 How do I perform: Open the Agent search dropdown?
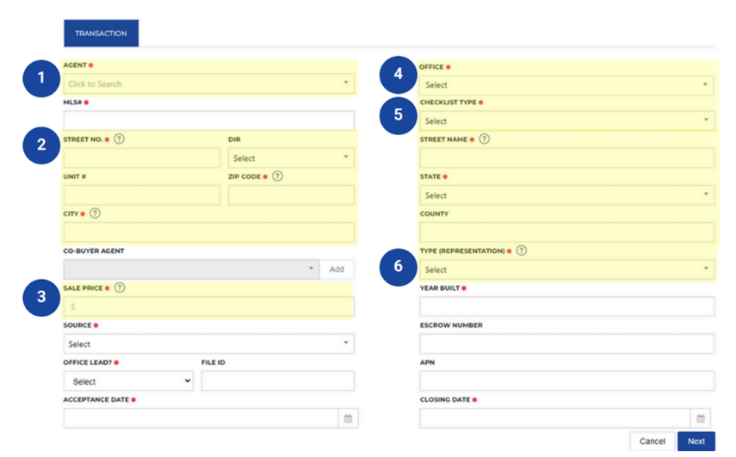(208, 84)
